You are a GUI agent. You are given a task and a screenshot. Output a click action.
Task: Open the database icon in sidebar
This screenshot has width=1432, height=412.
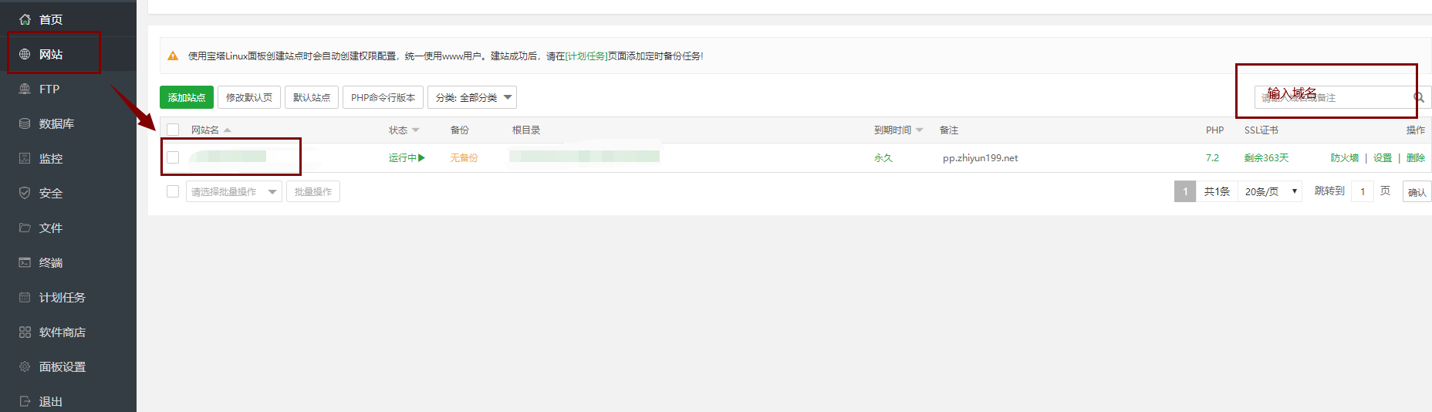pyautogui.click(x=25, y=123)
